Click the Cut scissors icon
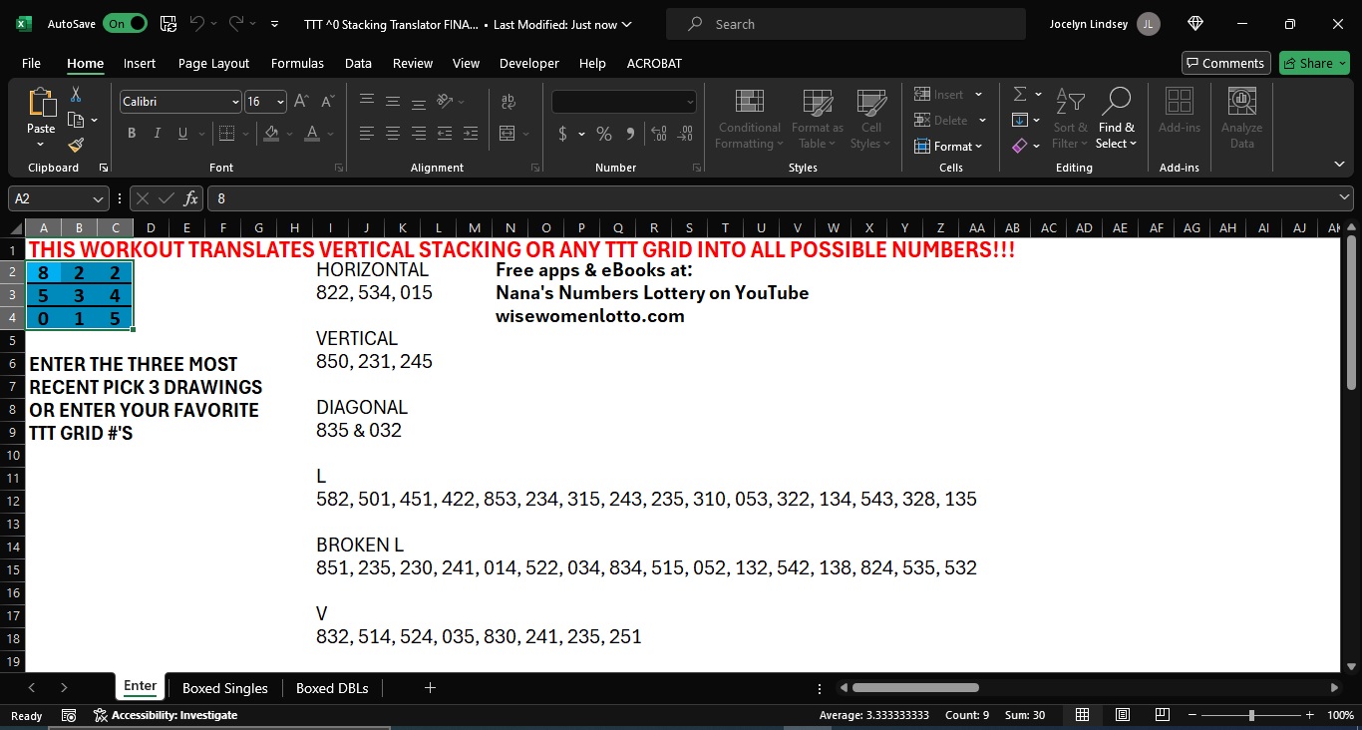 pos(76,95)
